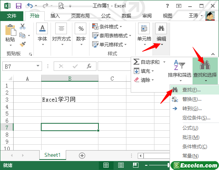
Task: Open the 字体 font group icon
Action: 42,28
